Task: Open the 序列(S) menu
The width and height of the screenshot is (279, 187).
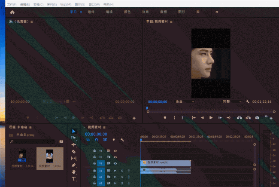Action: [x=52, y=4]
